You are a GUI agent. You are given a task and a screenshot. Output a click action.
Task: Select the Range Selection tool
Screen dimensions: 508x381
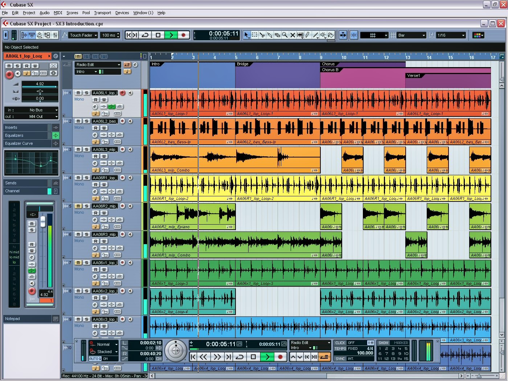point(254,35)
